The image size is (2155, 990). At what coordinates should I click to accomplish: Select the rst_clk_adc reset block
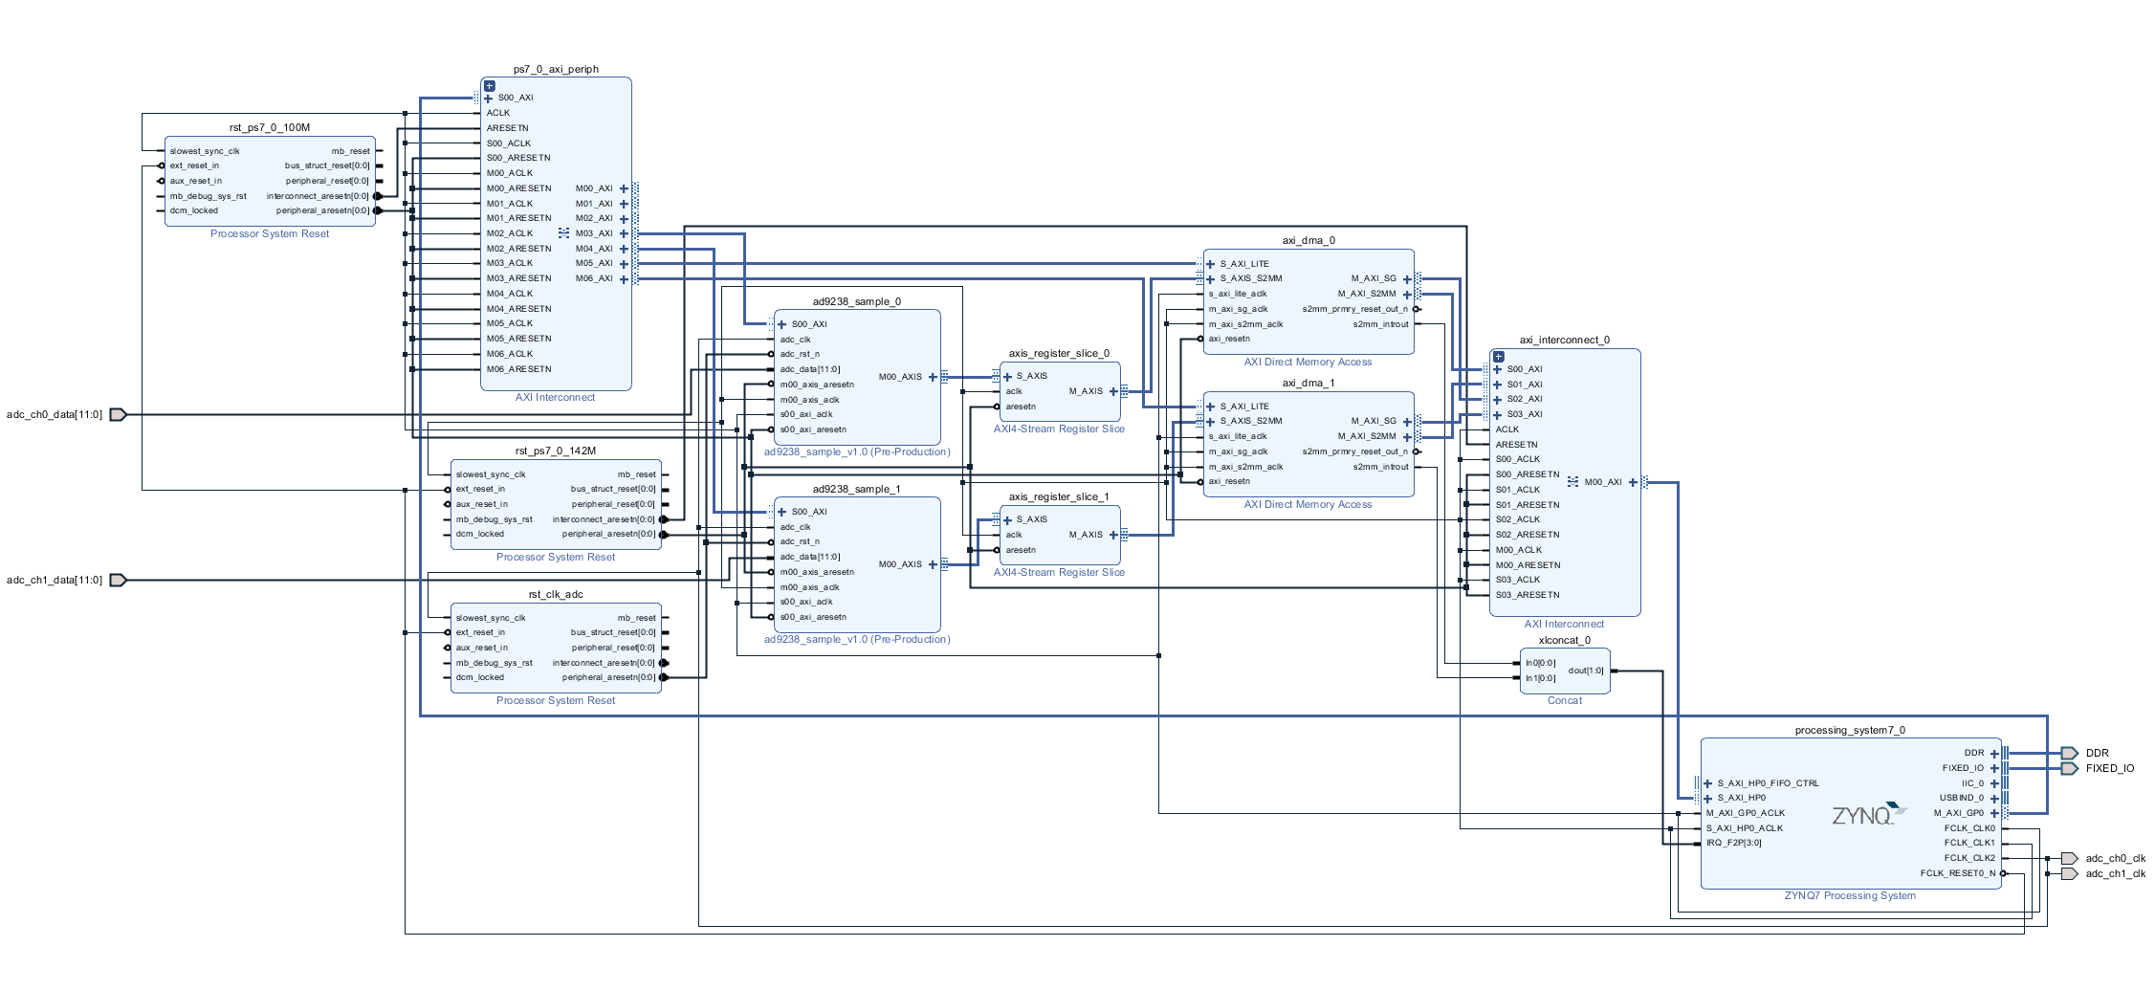tap(556, 648)
